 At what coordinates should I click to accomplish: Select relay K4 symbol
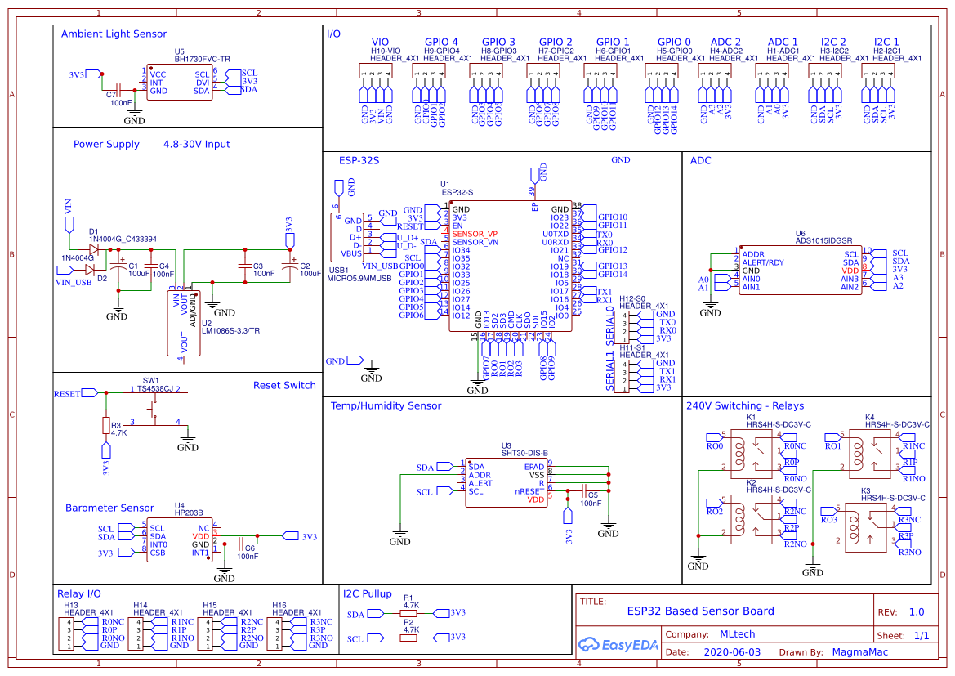click(x=870, y=454)
